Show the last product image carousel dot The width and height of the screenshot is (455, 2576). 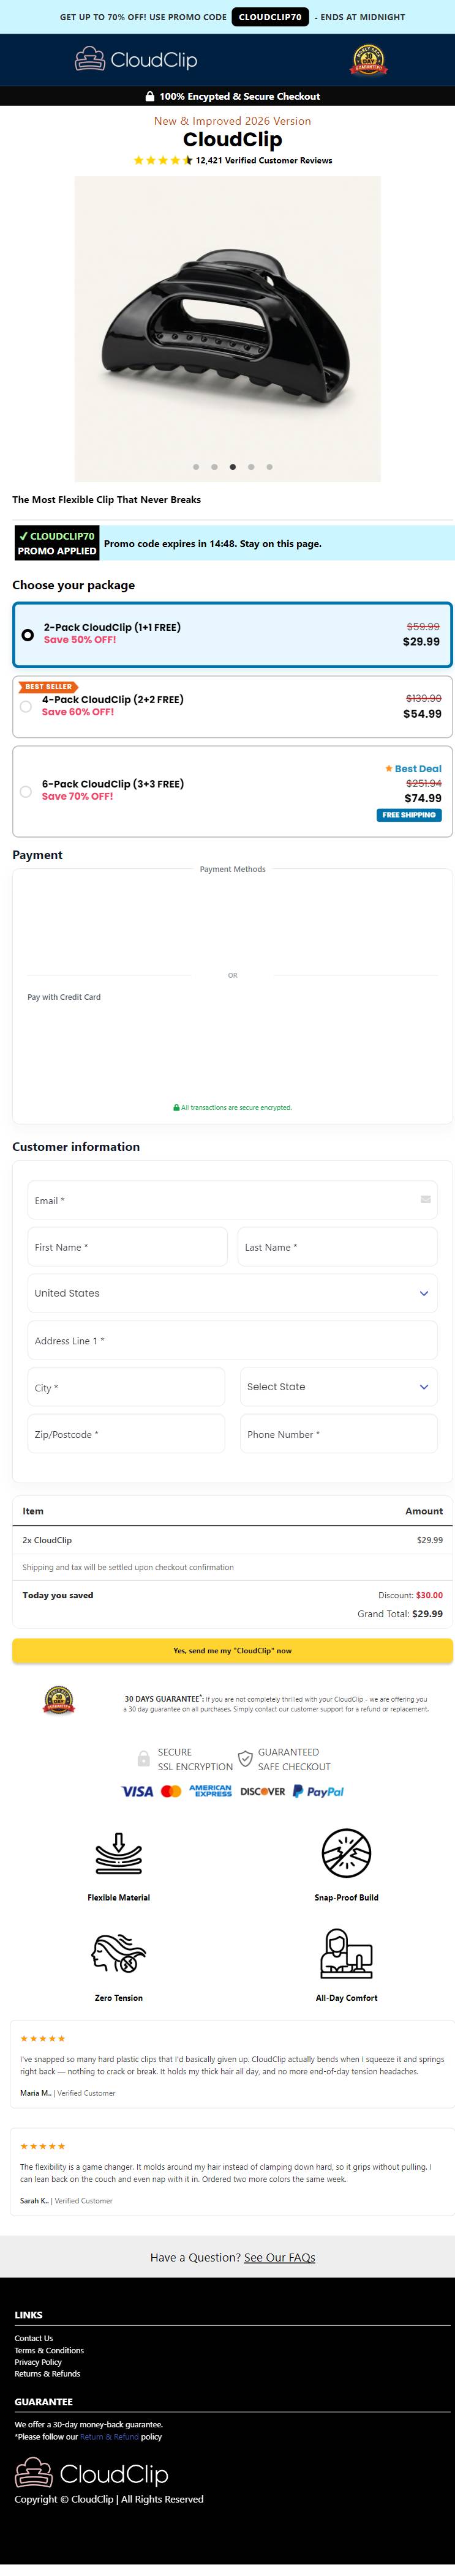click(269, 466)
